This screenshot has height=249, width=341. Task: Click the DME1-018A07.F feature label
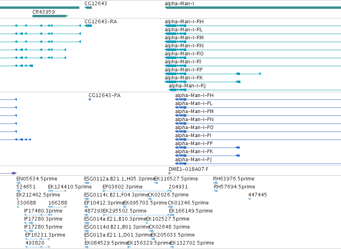(189, 169)
